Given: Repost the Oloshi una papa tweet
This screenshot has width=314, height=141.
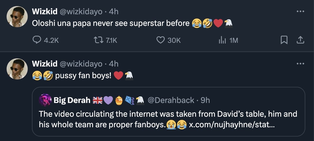Looking at the screenshot, I should click(98, 40).
